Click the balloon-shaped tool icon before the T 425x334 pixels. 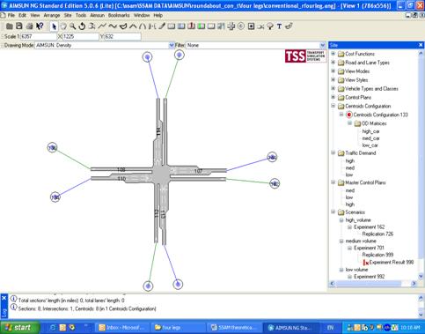(270, 26)
